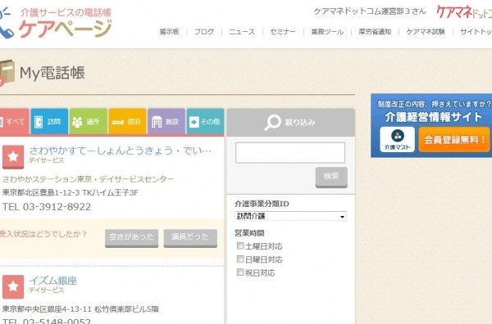492x324 pixels.
Task: Open the 業務ツール menu item
Action: point(327,32)
